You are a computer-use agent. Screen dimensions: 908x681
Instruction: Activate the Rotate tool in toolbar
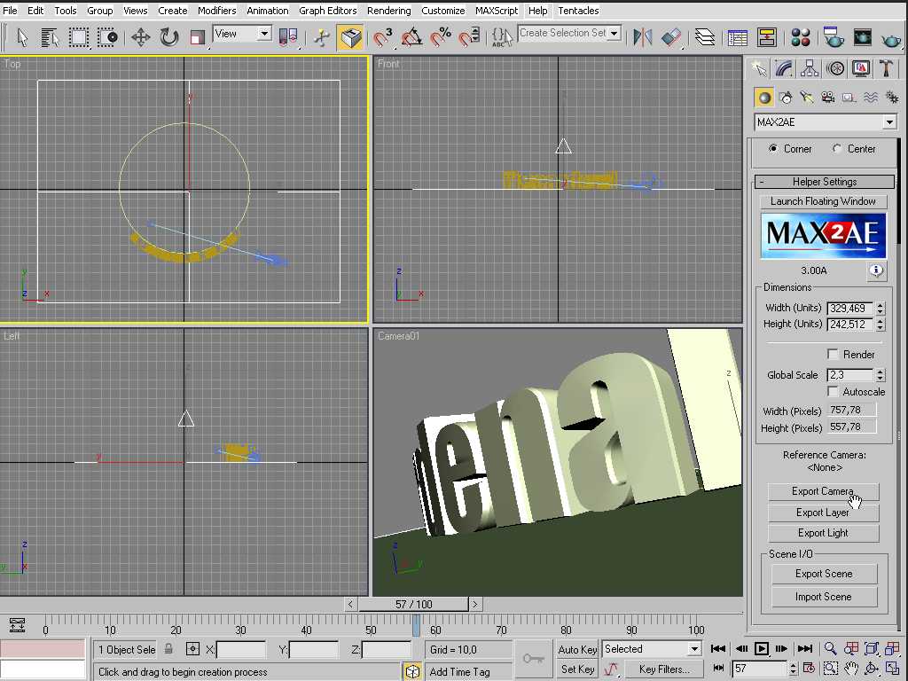[x=168, y=37]
